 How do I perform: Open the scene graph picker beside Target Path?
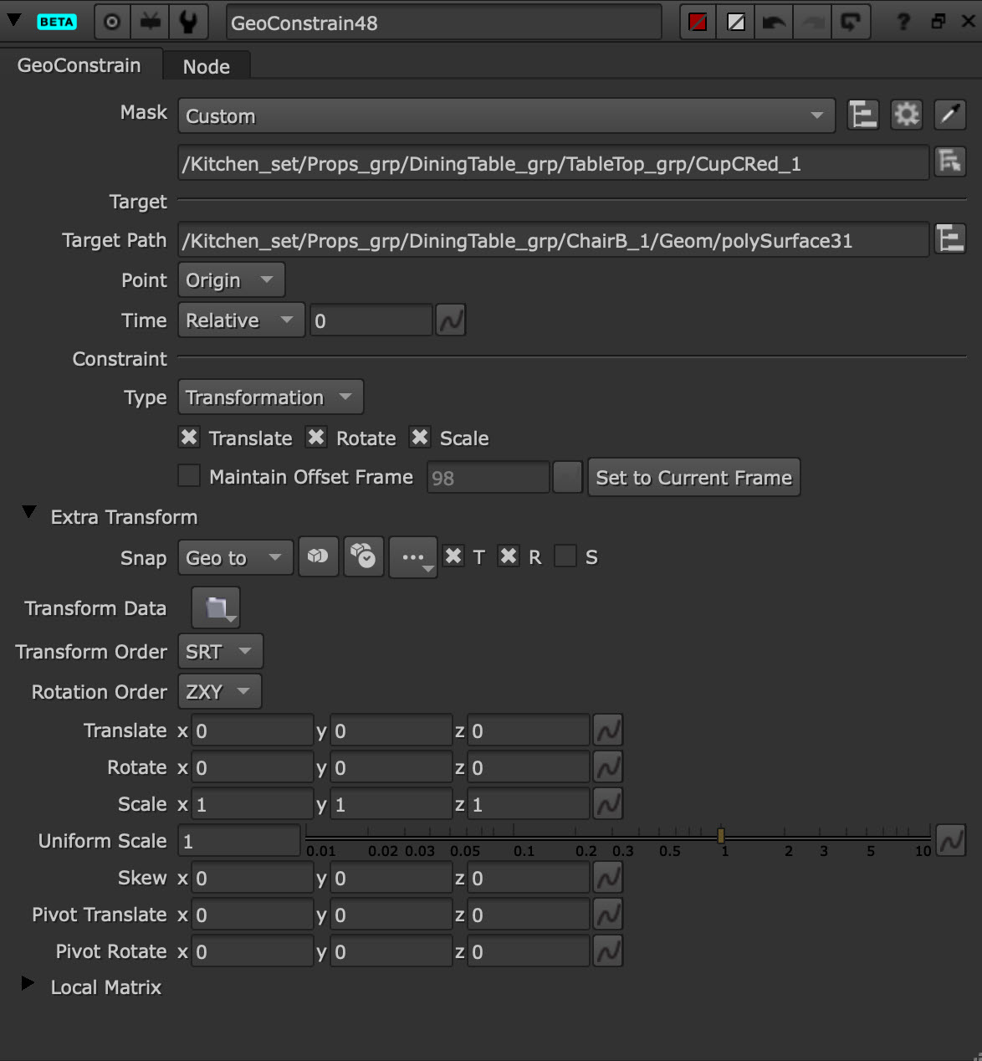tap(950, 240)
